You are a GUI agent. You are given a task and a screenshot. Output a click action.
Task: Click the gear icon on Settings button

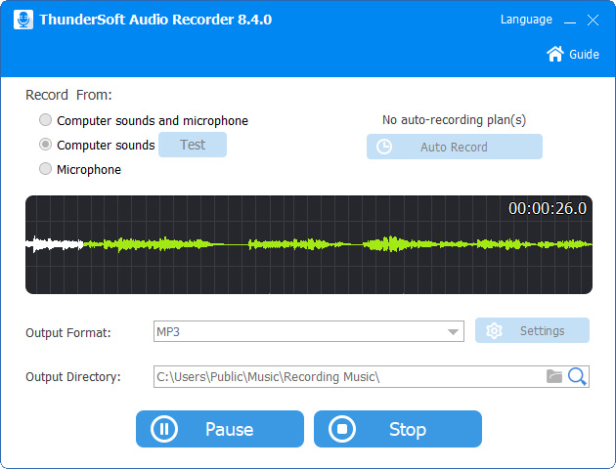tap(494, 330)
